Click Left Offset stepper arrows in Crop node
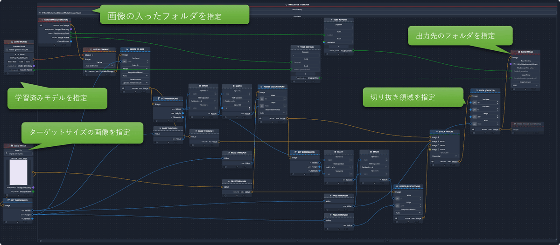 498,110
